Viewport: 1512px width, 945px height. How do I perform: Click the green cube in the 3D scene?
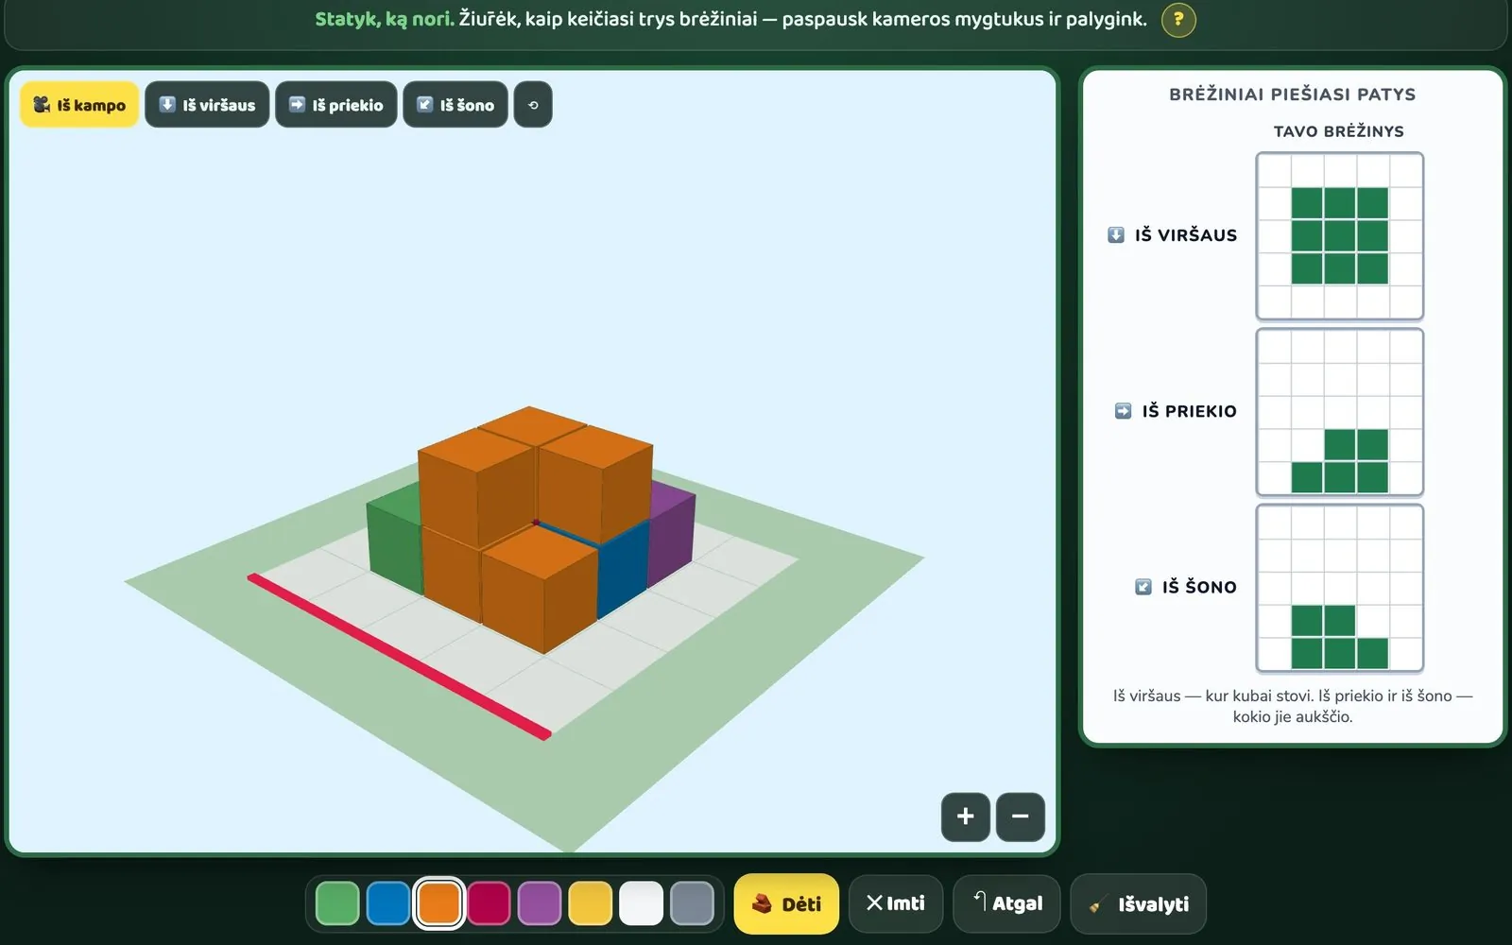395,539
